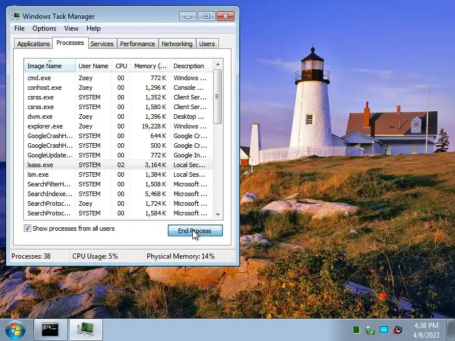Open the Help menu

(x=93, y=28)
